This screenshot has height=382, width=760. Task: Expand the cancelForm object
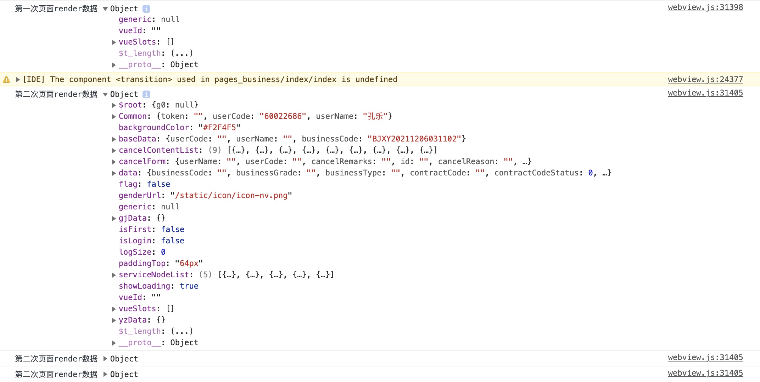click(114, 162)
